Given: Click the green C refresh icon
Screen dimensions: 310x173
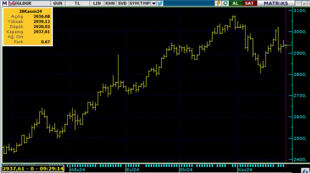Looking at the screenshot, I should tap(225, 3).
